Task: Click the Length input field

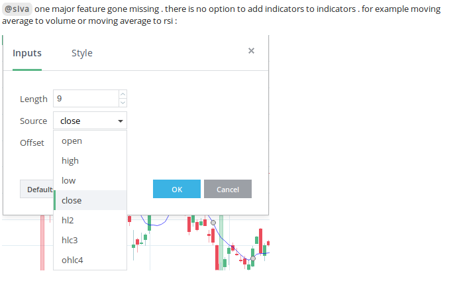Action: point(85,99)
